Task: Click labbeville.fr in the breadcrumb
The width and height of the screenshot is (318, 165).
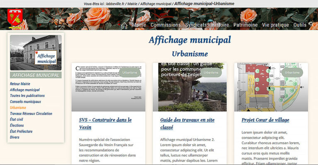Action: coord(115,4)
